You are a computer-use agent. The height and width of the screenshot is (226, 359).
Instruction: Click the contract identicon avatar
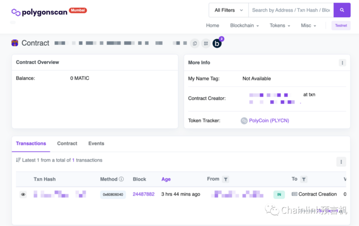click(15, 43)
